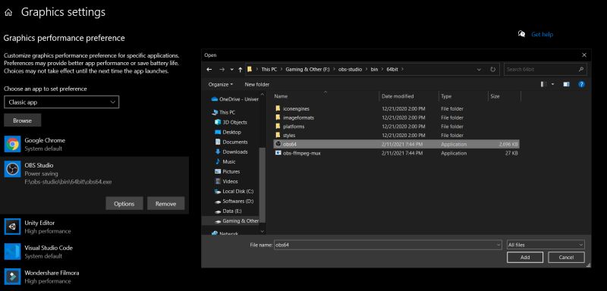Open All files type filter dropdown
This screenshot has height=291, width=607.
tap(546, 245)
